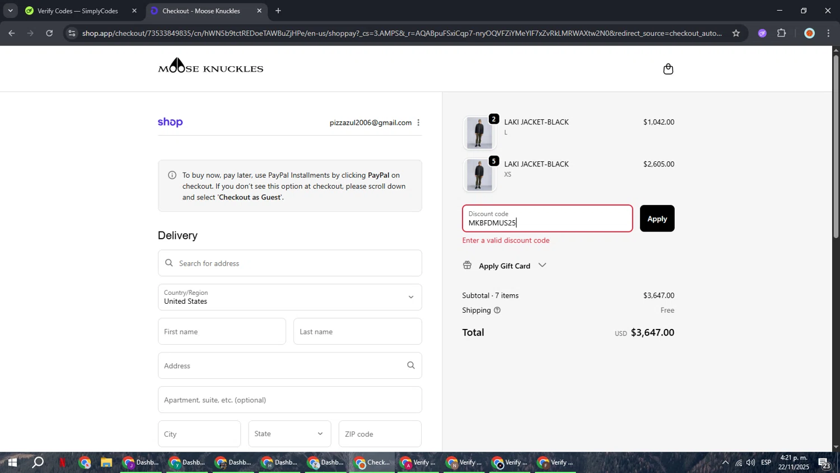Screen dimensions: 840x473
Task: Focus the Search for address field
Action: point(290,263)
